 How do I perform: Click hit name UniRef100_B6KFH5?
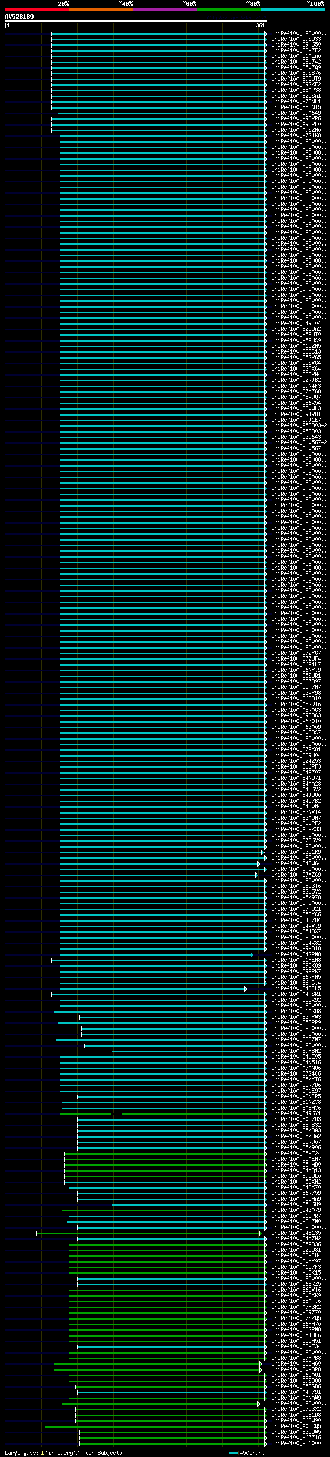[x=296, y=977]
